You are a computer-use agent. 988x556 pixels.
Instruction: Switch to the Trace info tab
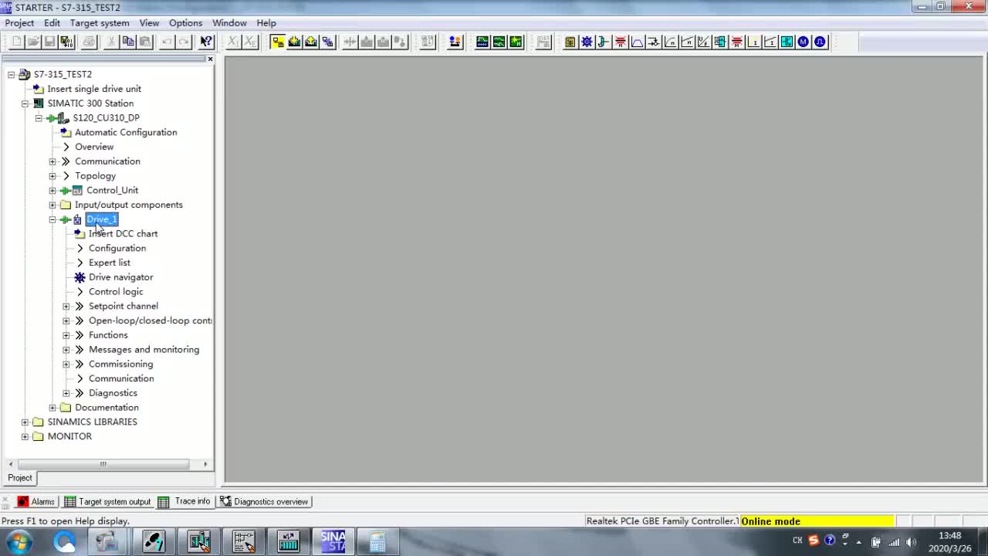(184, 502)
